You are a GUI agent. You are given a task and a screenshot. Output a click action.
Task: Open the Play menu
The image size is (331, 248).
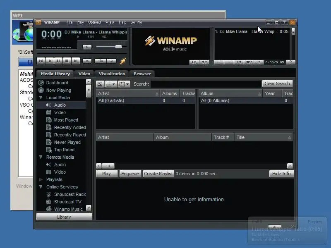(80, 22)
